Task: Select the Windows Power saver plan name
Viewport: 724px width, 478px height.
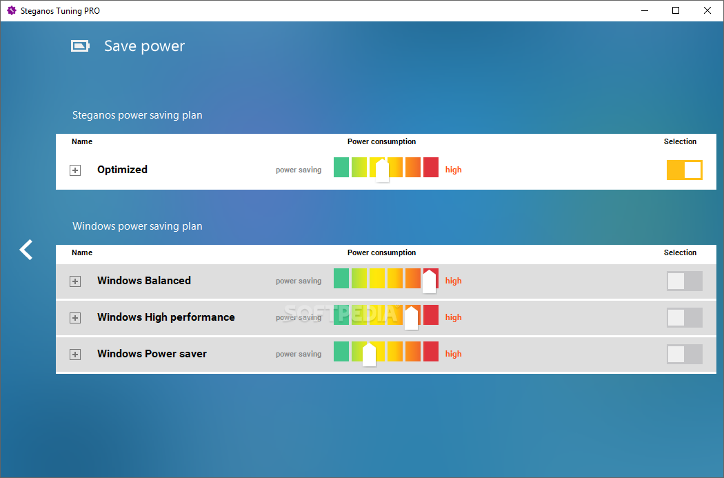Action: pos(152,354)
